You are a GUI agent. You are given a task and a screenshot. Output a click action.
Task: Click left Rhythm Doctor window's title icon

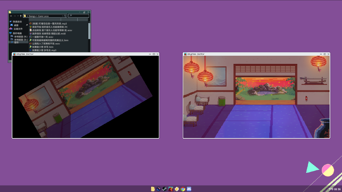[x=15, y=54]
